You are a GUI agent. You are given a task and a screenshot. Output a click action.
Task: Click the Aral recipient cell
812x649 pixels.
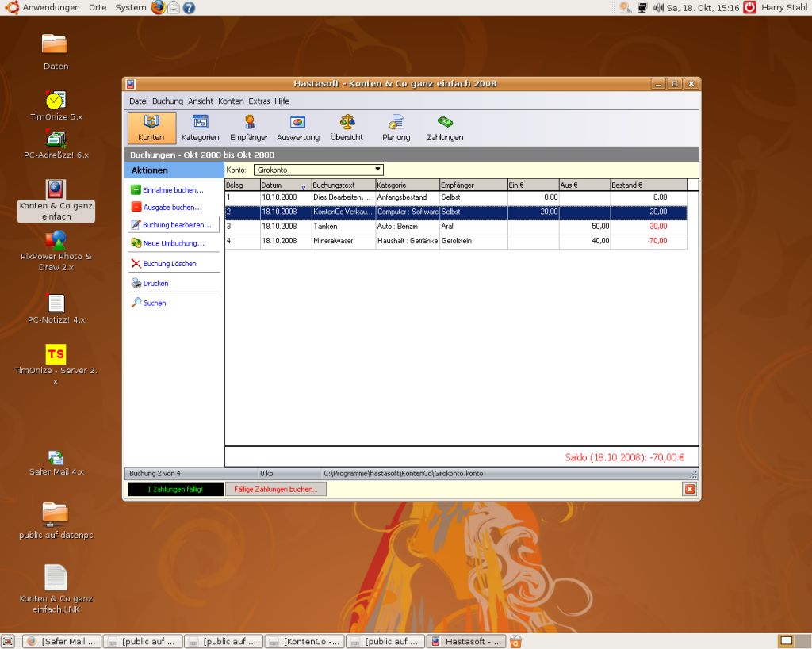(x=473, y=227)
